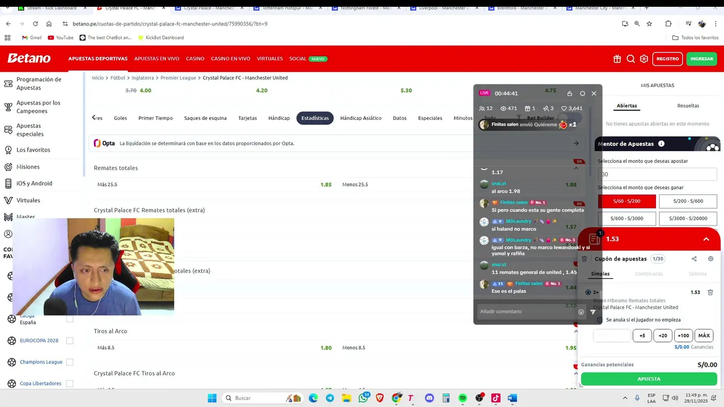Click the browser address bar

339,24
